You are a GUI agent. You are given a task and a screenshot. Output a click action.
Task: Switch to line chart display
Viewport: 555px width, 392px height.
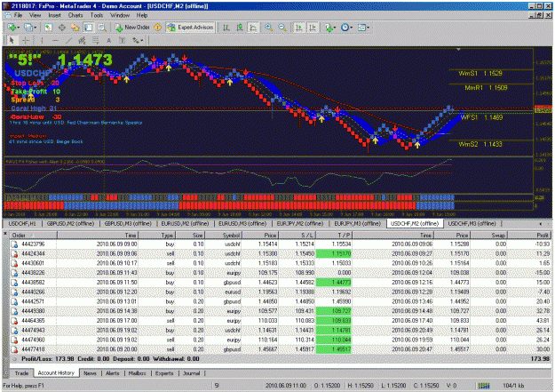pos(253,28)
